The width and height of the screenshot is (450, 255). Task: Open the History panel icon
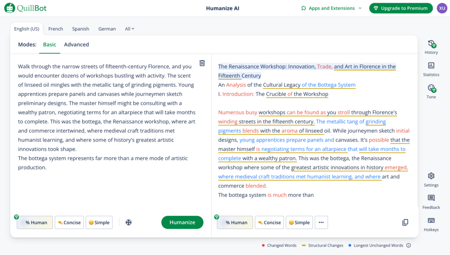click(x=431, y=44)
